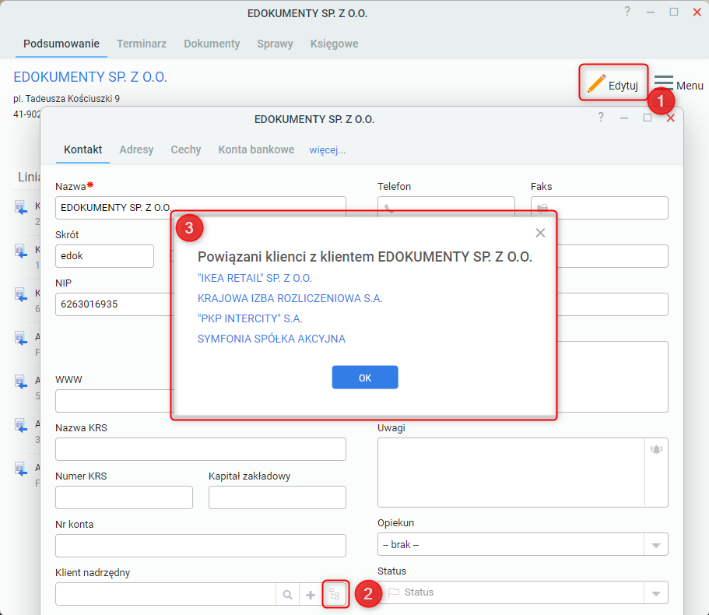Click the plus icon in Klient nadrzędny field
The height and width of the screenshot is (615, 709).
click(x=311, y=594)
